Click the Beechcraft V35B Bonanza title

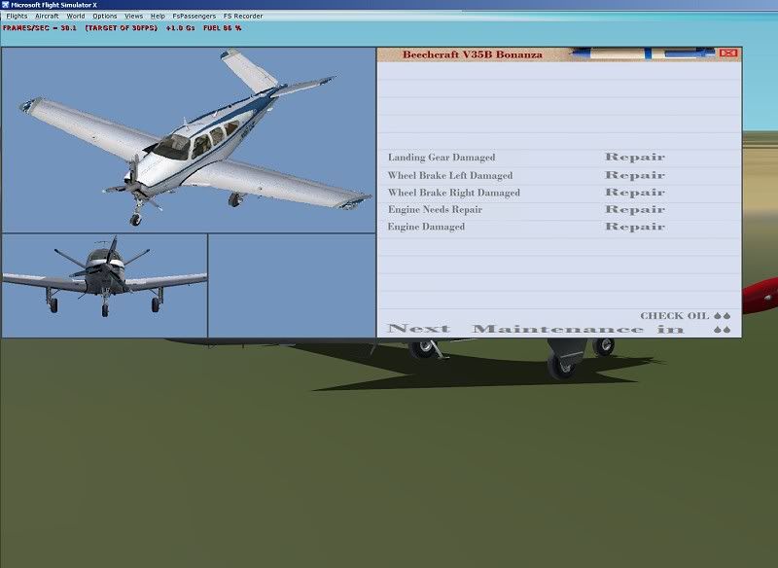pos(473,54)
